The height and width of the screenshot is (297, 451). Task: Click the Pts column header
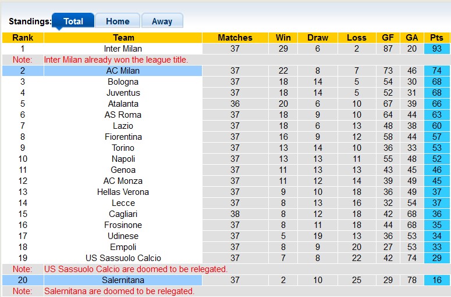436,38
